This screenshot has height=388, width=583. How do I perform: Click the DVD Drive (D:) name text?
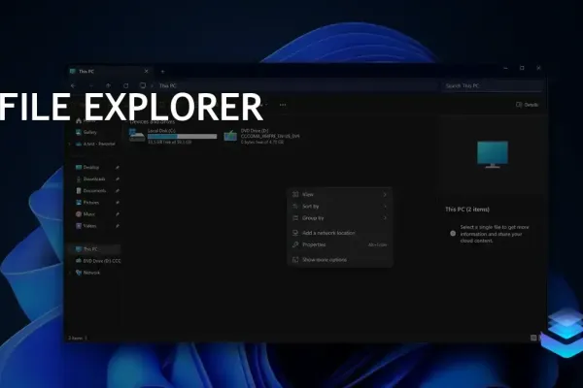click(255, 131)
